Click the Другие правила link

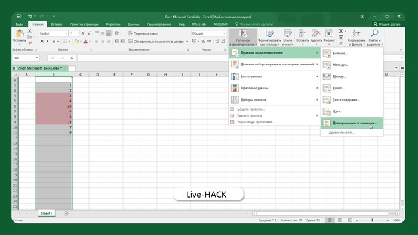(x=342, y=133)
